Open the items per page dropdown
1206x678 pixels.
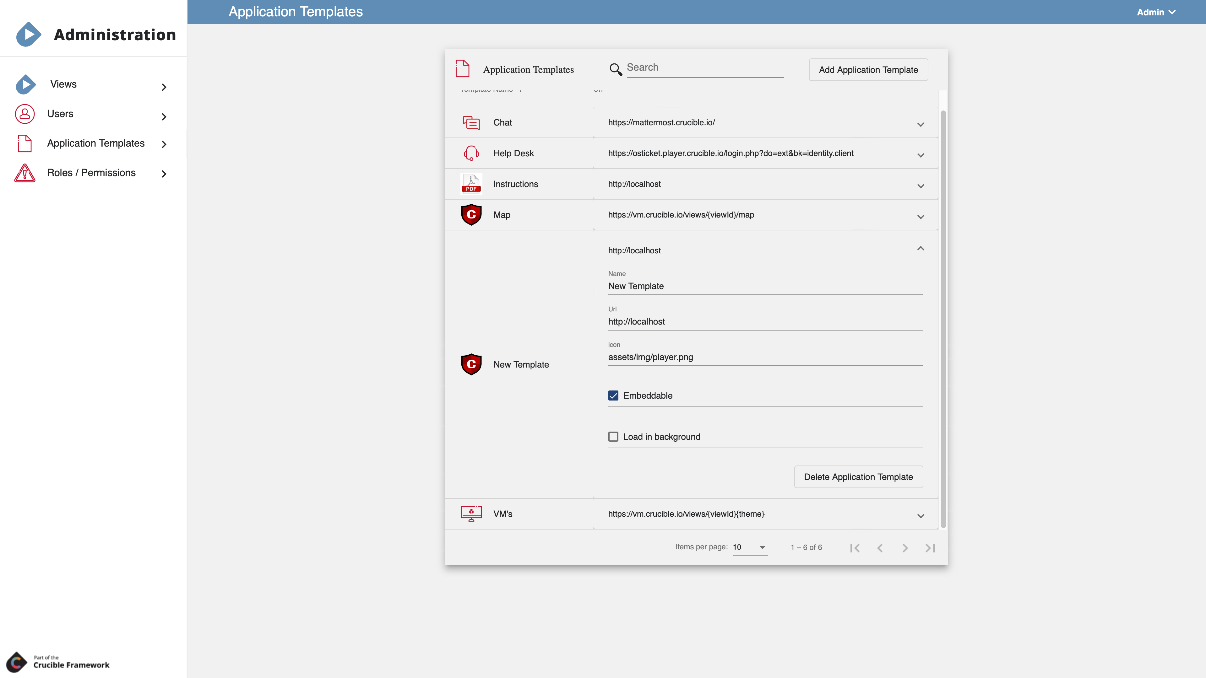(750, 547)
